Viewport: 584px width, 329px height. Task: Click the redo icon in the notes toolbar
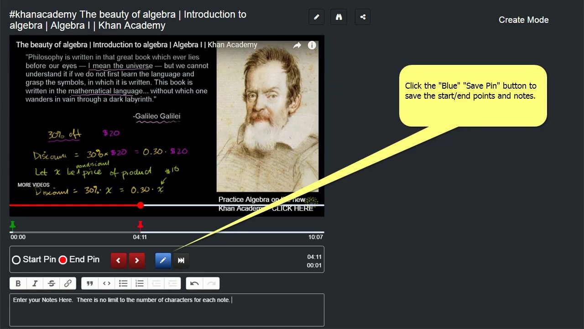click(211, 283)
